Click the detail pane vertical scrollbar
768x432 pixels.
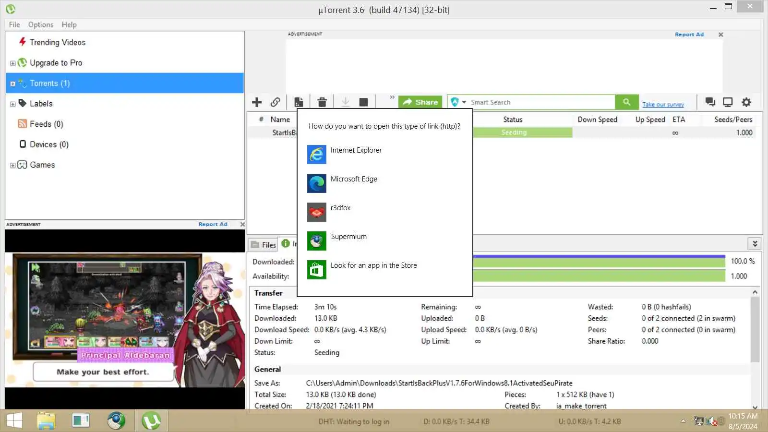point(755,329)
